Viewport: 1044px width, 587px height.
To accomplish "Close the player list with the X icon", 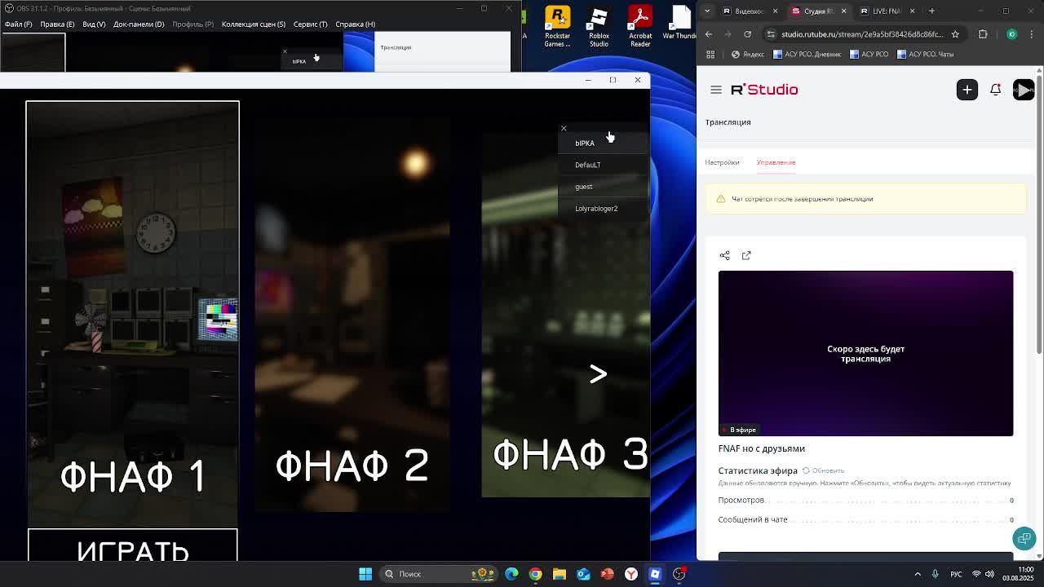I will (564, 128).
